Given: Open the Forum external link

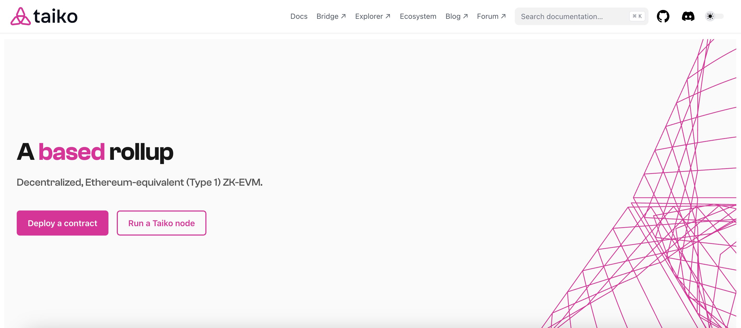Looking at the screenshot, I should coord(491,16).
